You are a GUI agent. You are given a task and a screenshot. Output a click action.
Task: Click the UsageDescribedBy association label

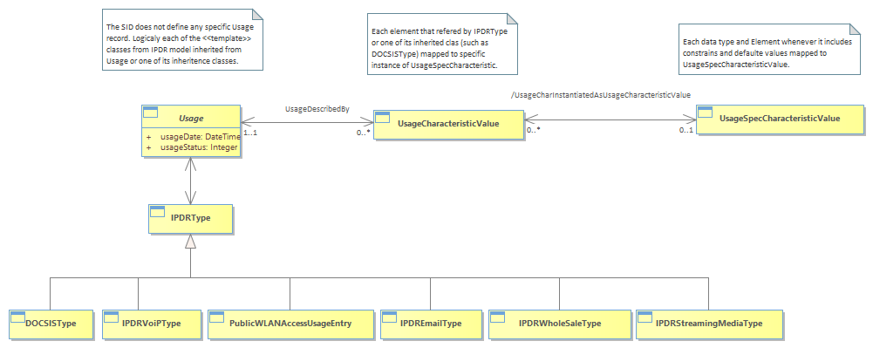click(317, 109)
